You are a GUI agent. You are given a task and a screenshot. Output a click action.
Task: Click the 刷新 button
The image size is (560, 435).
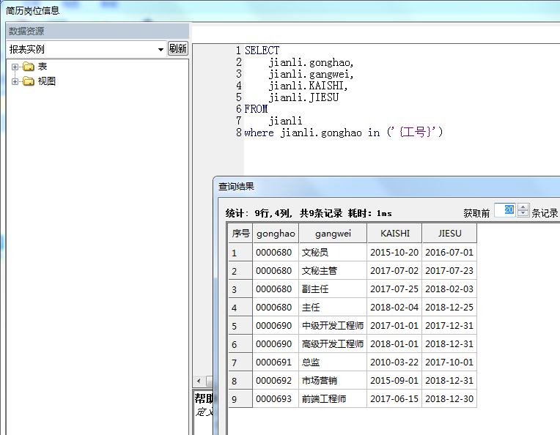tap(178, 48)
